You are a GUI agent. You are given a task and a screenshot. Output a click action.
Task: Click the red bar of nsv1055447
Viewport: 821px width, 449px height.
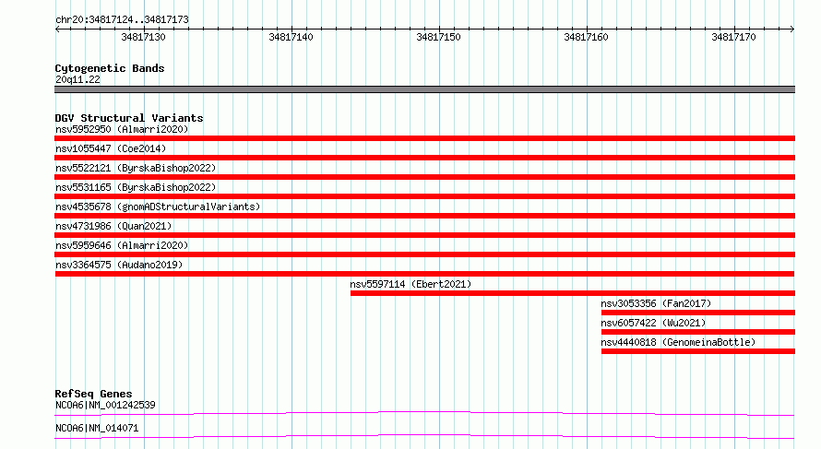424,158
